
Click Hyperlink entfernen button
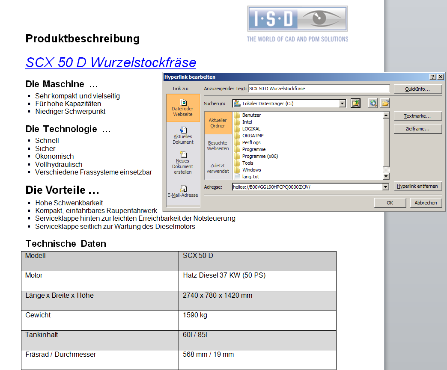click(418, 186)
